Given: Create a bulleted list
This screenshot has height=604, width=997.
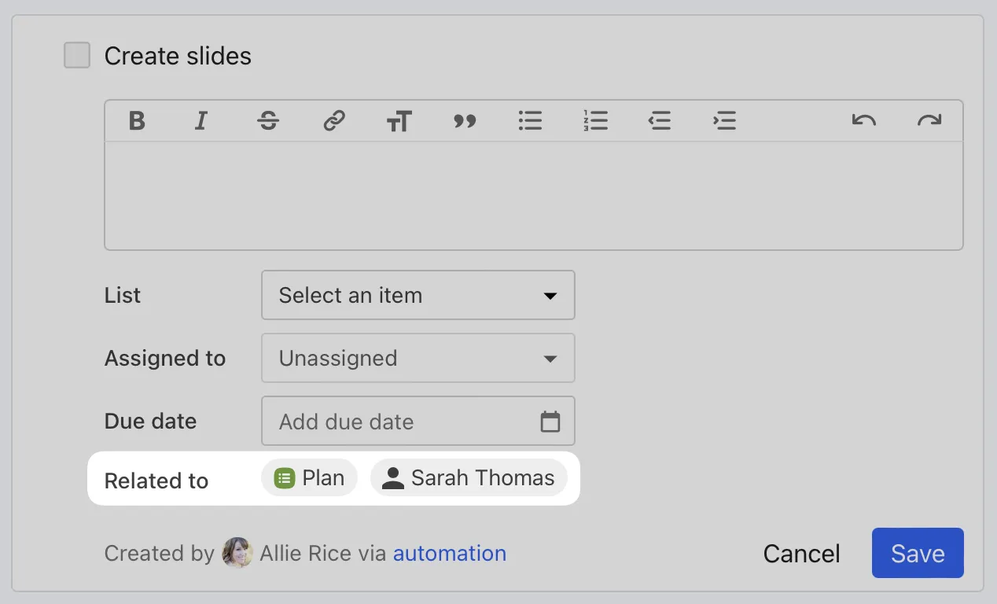Looking at the screenshot, I should (530, 120).
